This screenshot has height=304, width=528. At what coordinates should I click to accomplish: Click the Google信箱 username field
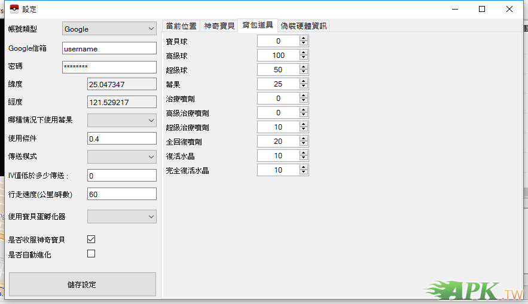coord(109,48)
